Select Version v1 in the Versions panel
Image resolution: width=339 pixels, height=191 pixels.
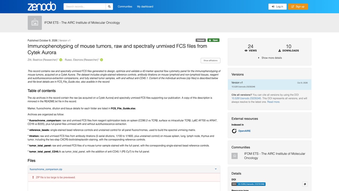[x=270, y=84]
